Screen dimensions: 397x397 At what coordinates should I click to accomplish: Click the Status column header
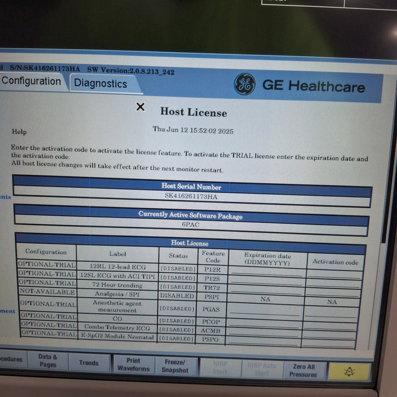[x=178, y=255]
